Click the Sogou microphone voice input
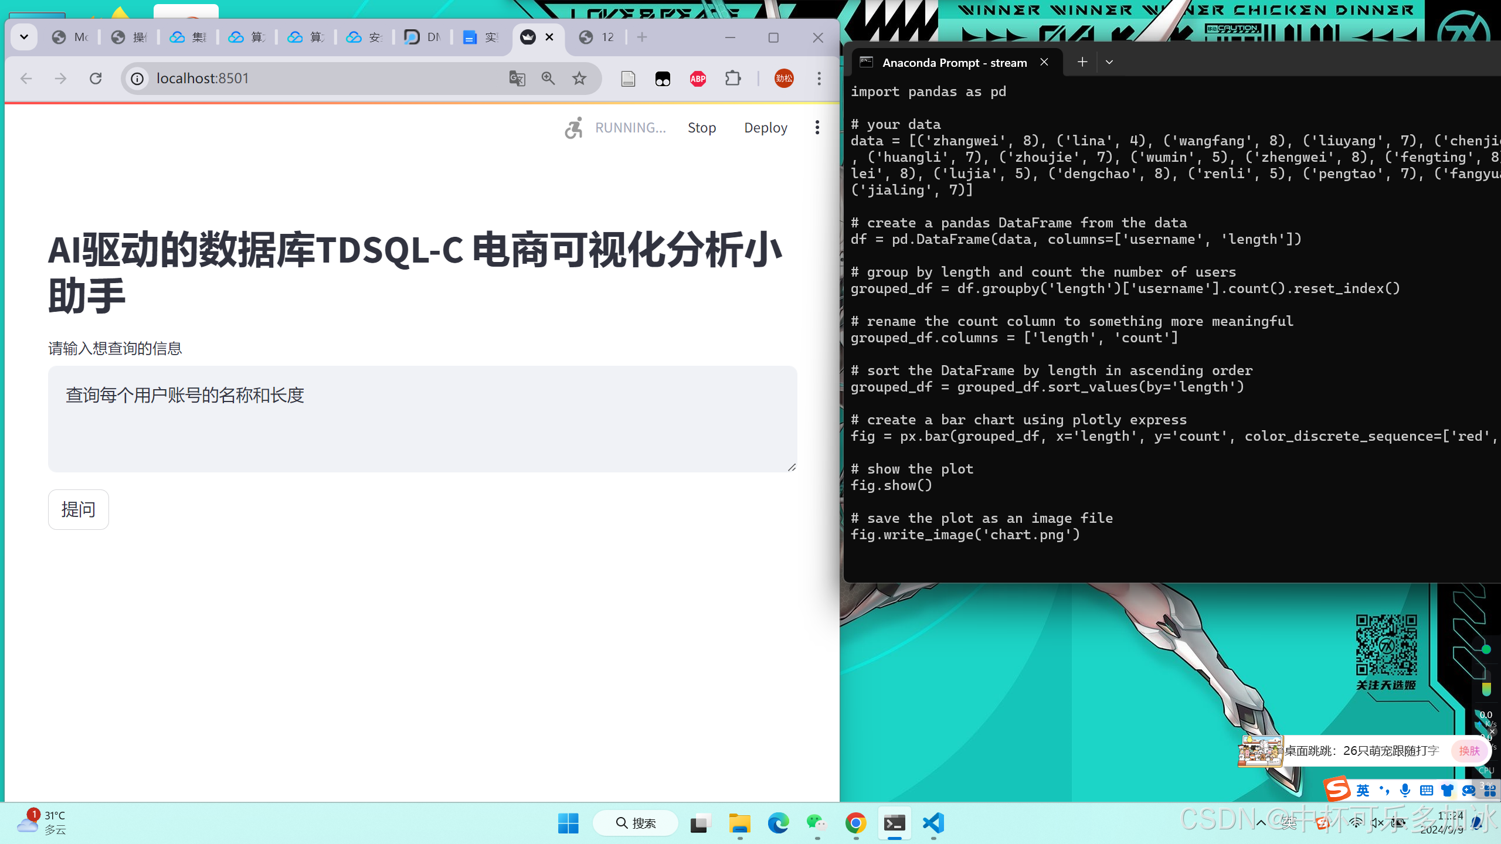This screenshot has height=844, width=1501. pos(1405,790)
